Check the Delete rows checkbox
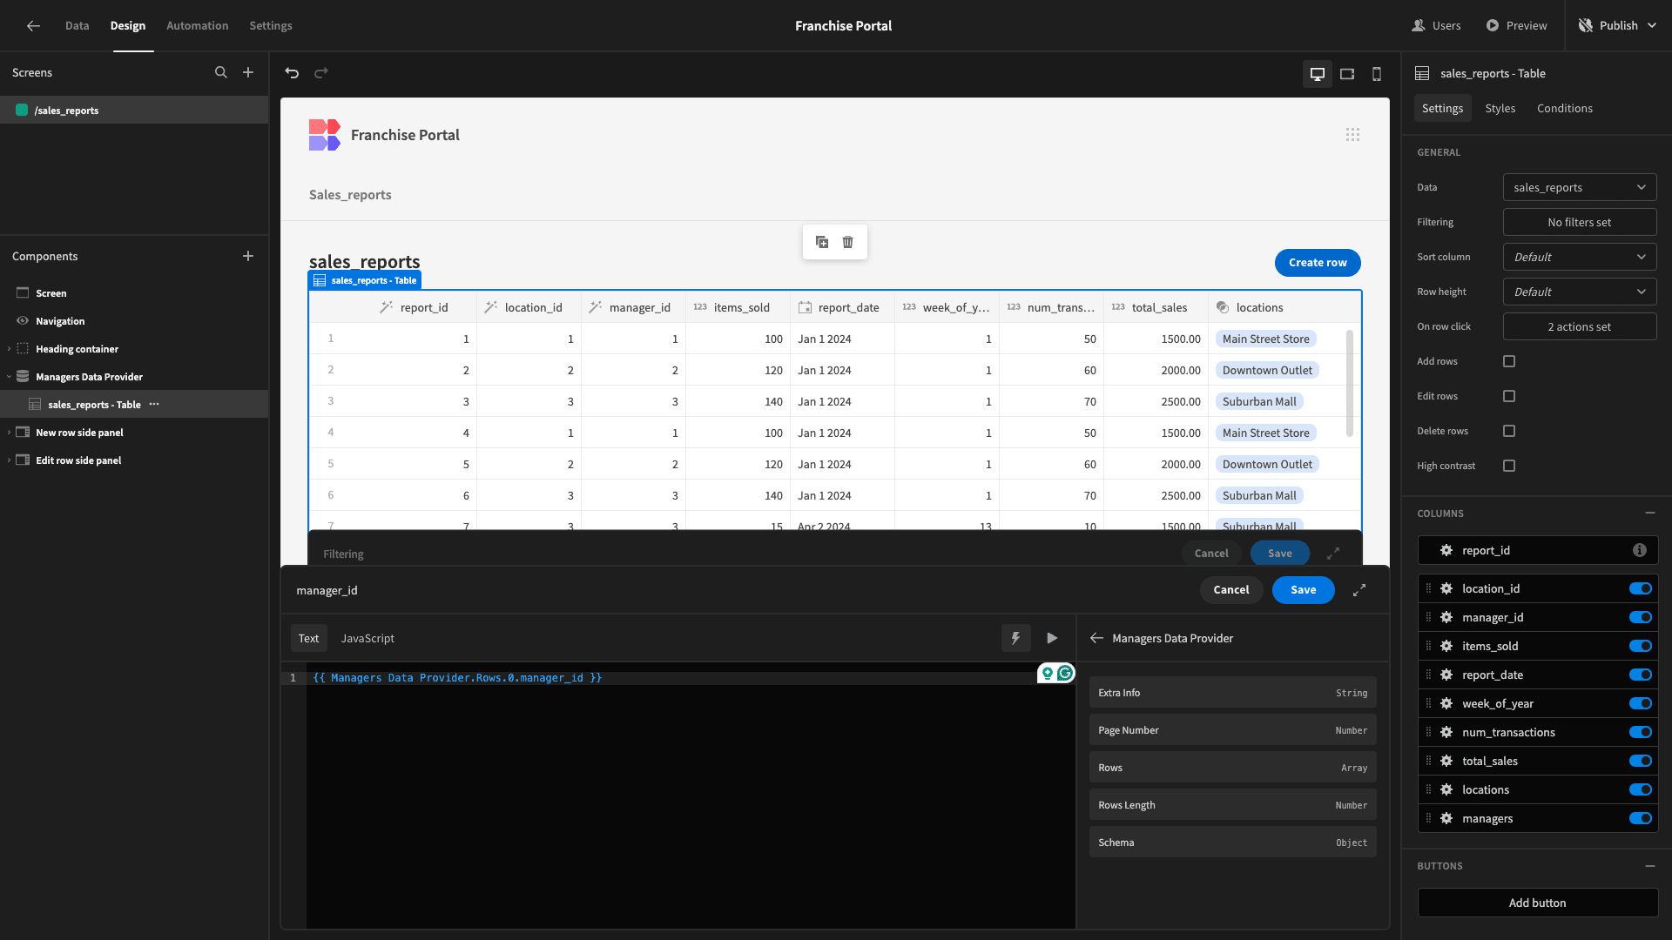The width and height of the screenshot is (1672, 940). pyautogui.click(x=1509, y=431)
